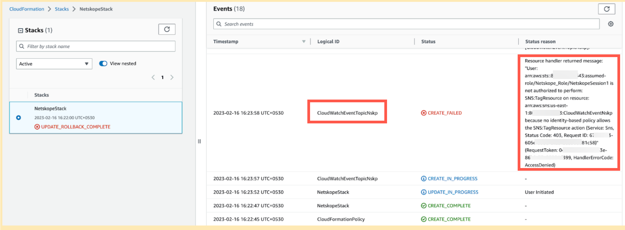Viewport: 625px width, 230px height.
Task: Go to next page of stacks
Action: [x=172, y=77]
